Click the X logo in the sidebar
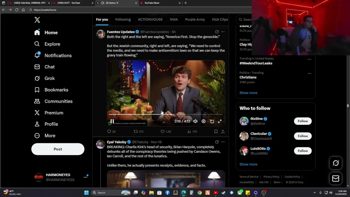This screenshot has width=350, height=197. [x=37, y=20]
